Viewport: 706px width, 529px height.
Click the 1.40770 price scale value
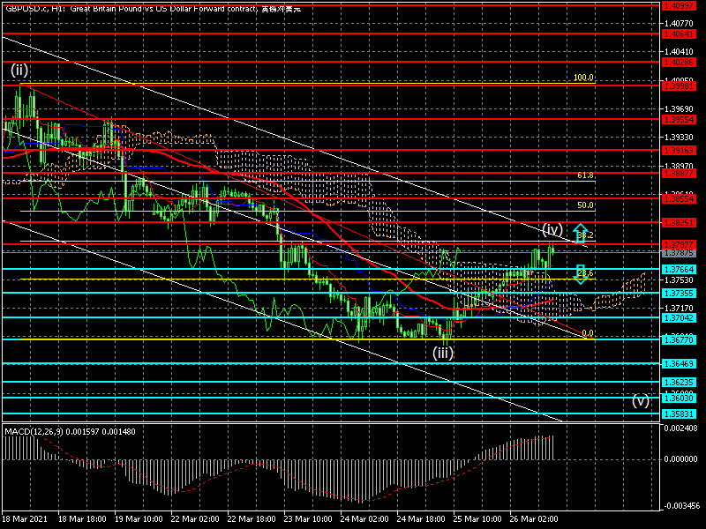pyautogui.click(x=679, y=24)
